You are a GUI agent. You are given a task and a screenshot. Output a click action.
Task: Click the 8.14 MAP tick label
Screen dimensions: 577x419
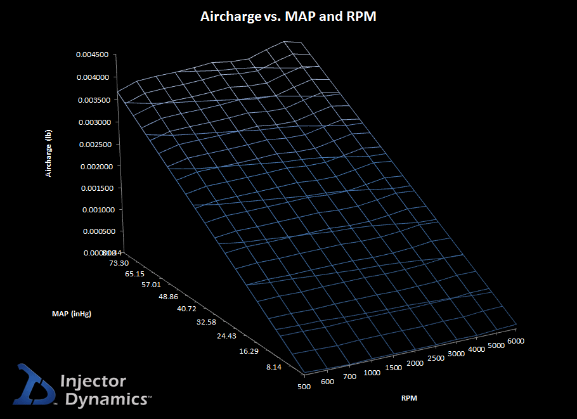point(275,367)
